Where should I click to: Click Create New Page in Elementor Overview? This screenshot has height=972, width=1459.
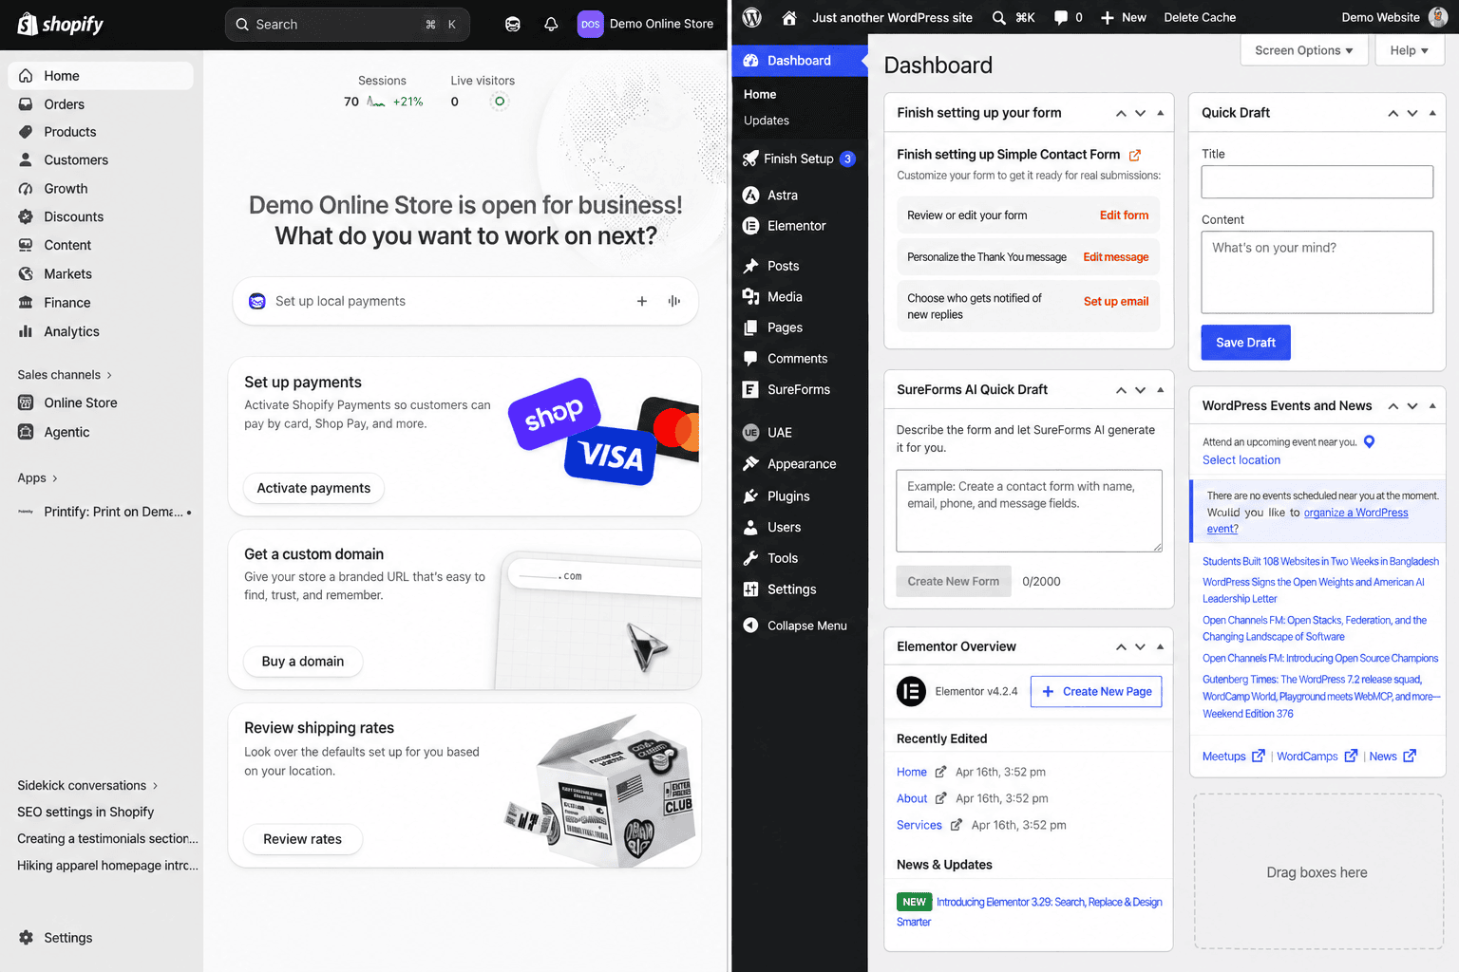(1096, 692)
